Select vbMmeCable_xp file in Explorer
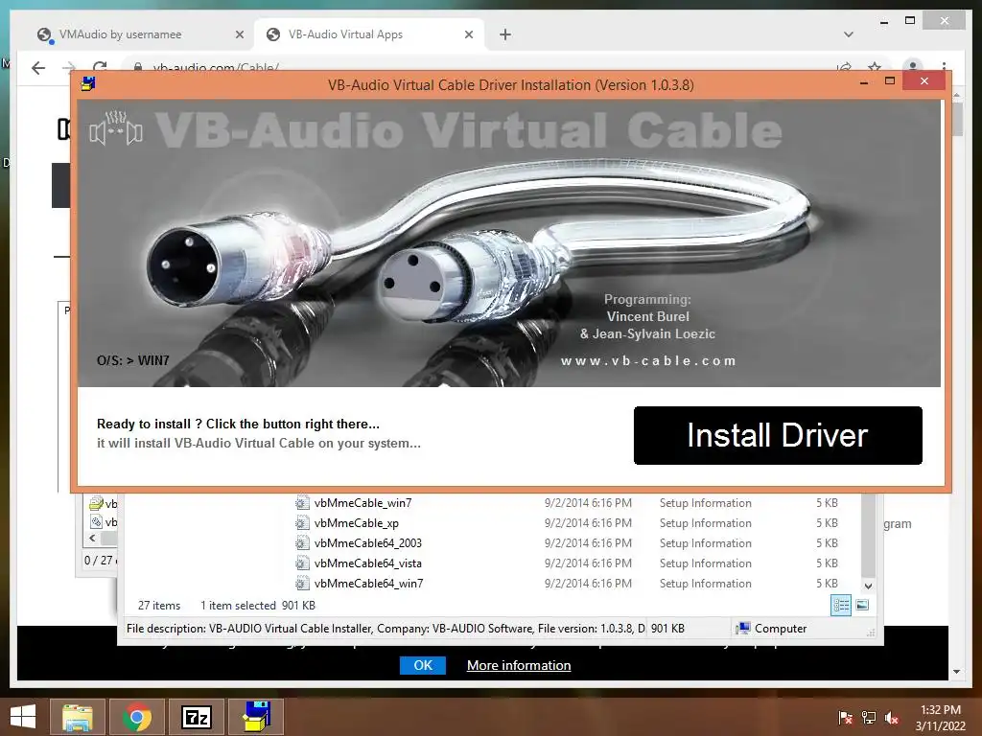Screen dimensions: 982x736 pyautogui.click(x=357, y=522)
